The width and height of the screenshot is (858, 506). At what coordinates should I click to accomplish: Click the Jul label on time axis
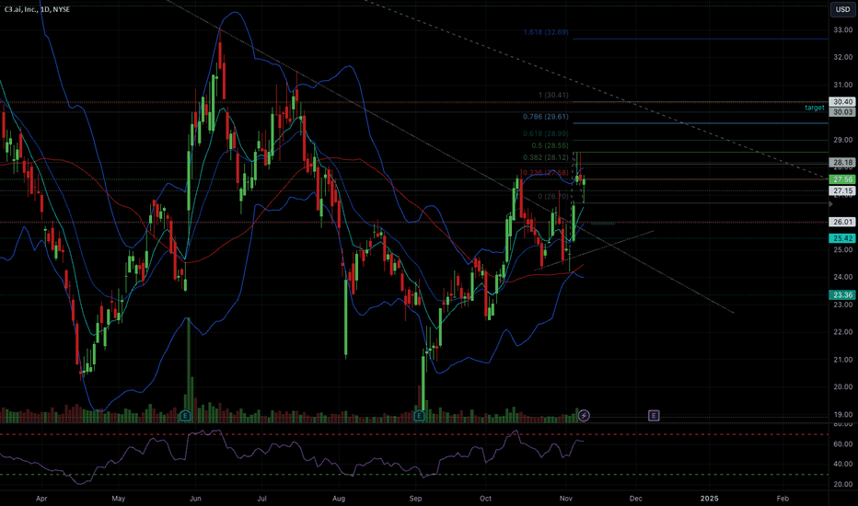pos(262,499)
